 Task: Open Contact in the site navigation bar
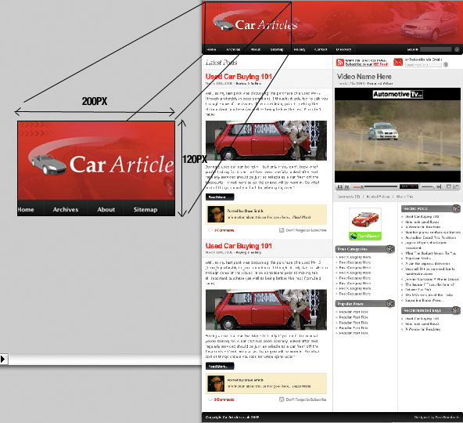[x=321, y=49]
